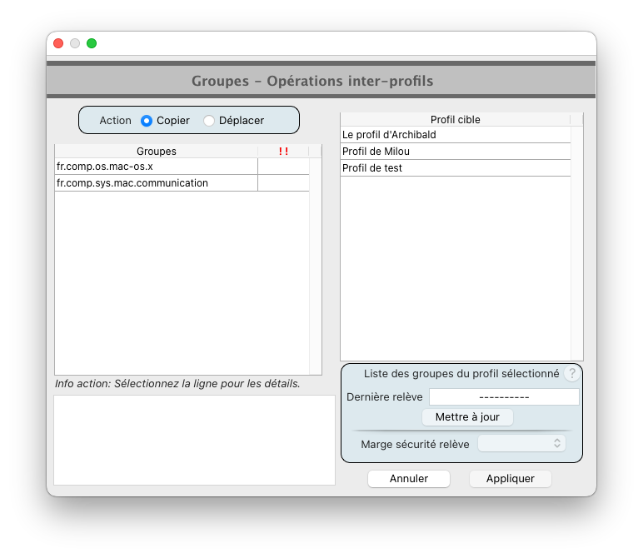Click the red !! column header

pos(283,152)
